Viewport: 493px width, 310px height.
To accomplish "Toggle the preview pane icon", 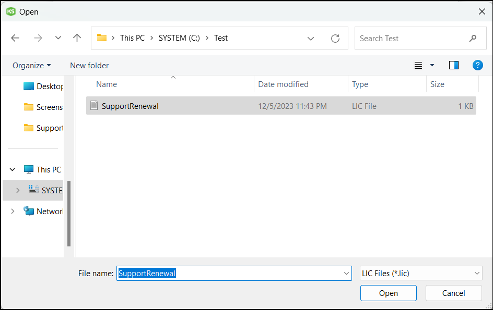I will tap(453, 65).
